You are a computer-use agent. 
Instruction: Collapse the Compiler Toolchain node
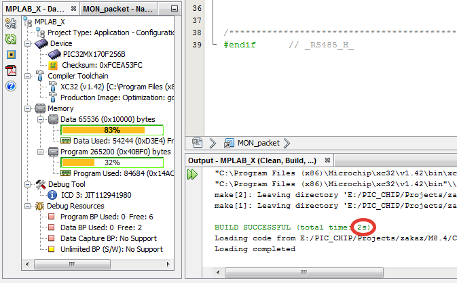click(28, 76)
